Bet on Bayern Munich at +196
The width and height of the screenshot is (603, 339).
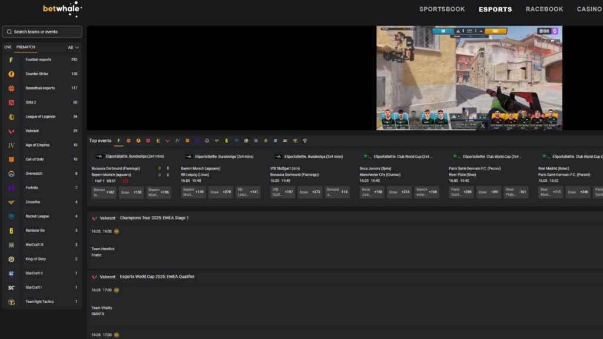coord(158,192)
